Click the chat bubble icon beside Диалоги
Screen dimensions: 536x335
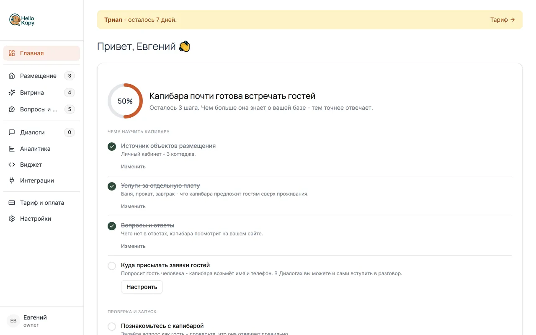(x=12, y=132)
